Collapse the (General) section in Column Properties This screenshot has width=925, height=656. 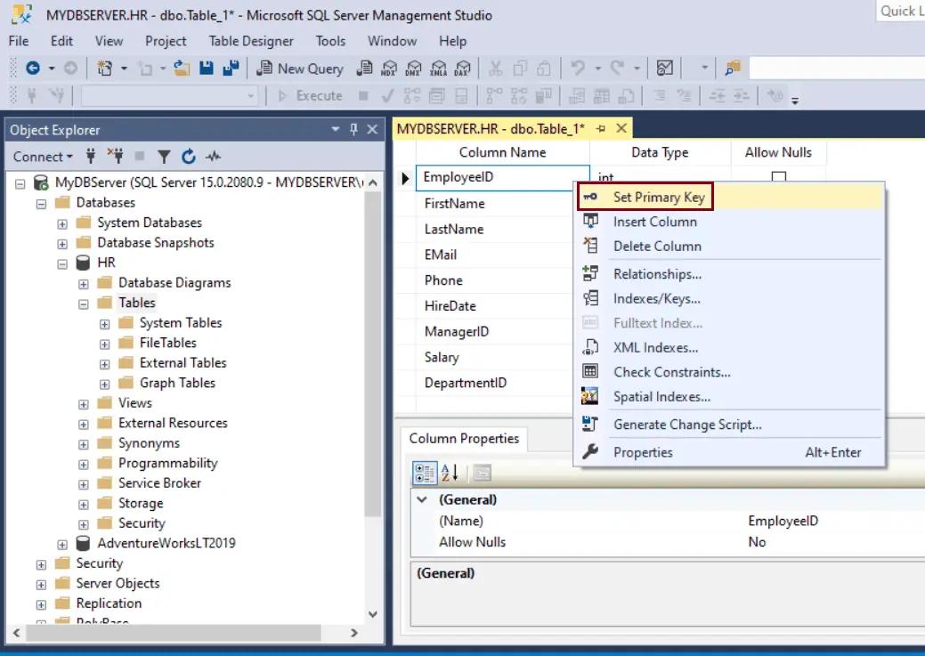point(420,499)
